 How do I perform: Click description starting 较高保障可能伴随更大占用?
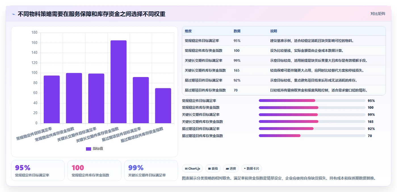[x=317, y=71]
